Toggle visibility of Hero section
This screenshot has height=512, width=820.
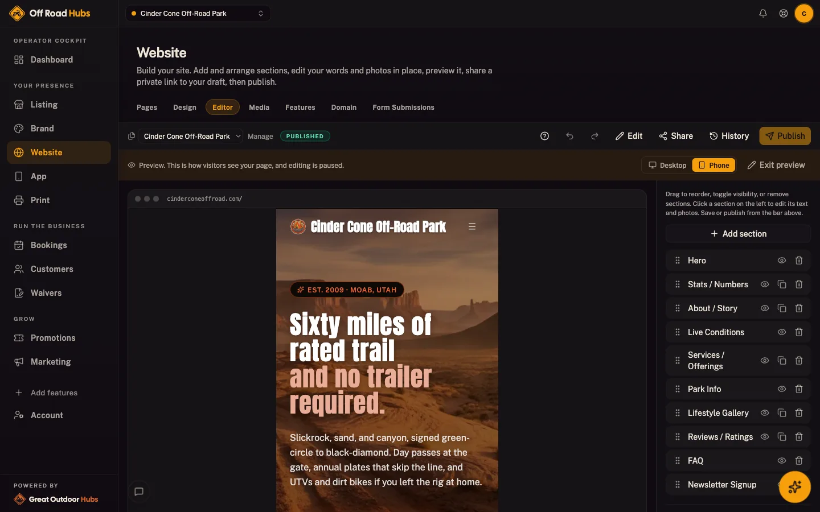point(782,261)
